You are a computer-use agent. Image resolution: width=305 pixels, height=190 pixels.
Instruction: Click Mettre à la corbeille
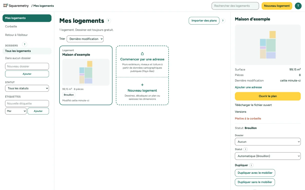pyautogui.click(x=248, y=119)
